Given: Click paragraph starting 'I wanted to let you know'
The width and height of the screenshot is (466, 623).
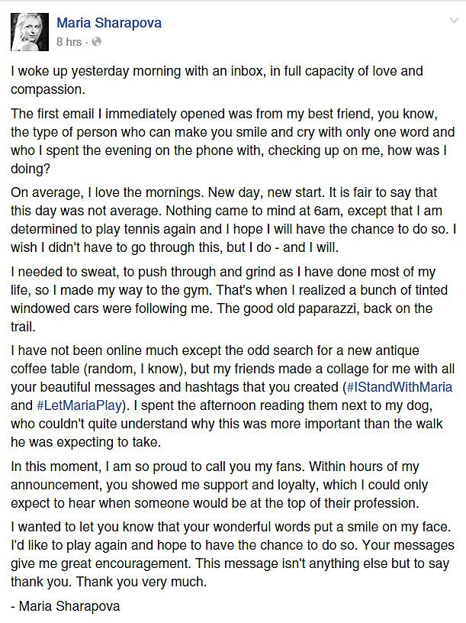Looking at the screenshot, I should pos(233,554).
